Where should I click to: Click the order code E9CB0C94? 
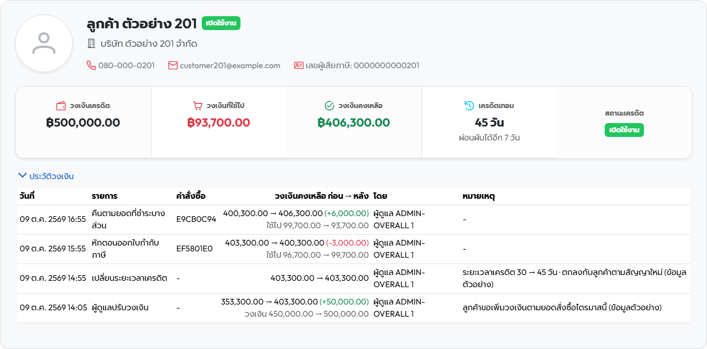pos(197,219)
